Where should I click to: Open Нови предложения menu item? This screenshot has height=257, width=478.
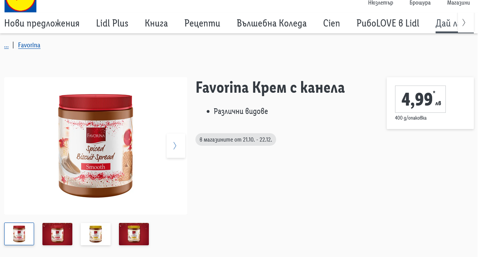coord(42,23)
